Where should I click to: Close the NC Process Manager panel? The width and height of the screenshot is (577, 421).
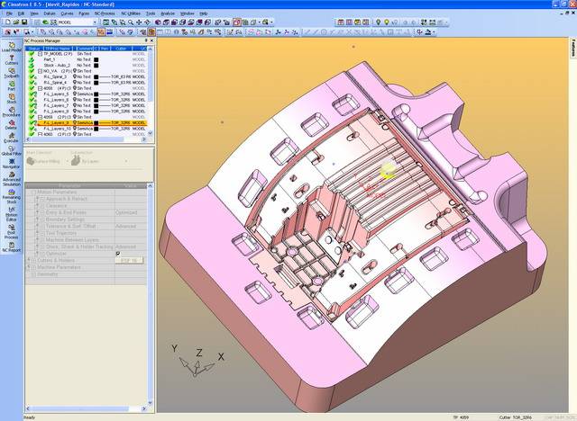coord(151,40)
